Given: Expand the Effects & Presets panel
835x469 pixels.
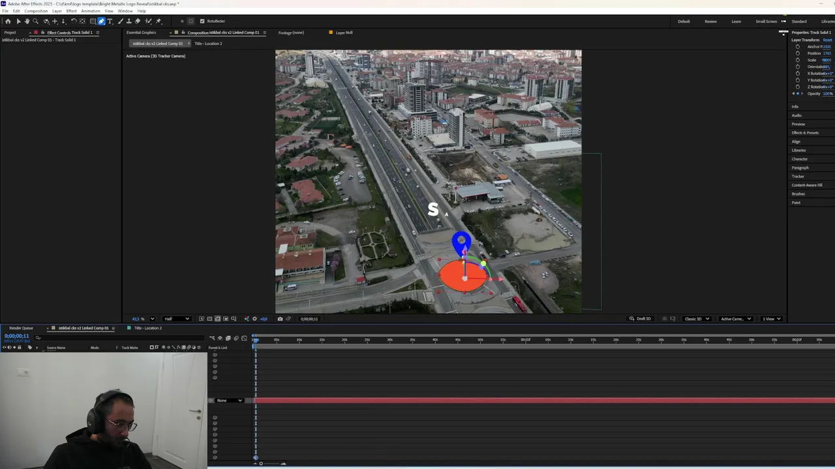Looking at the screenshot, I should [x=805, y=133].
